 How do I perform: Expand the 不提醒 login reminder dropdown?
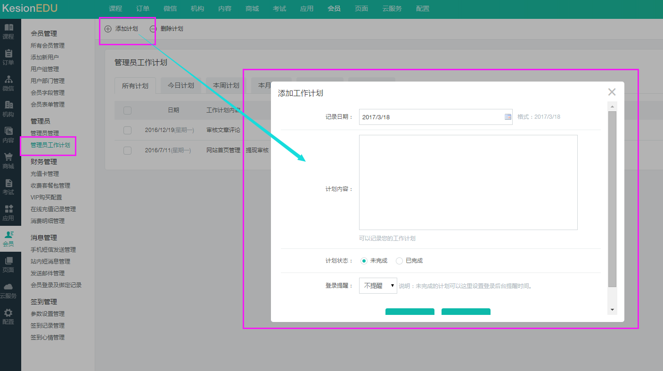(378, 286)
